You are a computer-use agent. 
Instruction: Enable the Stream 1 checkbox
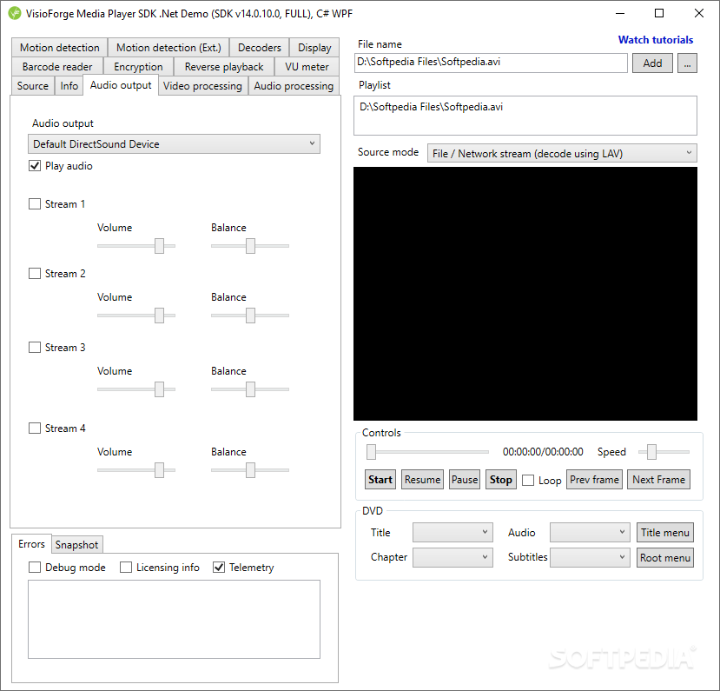click(35, 204)
